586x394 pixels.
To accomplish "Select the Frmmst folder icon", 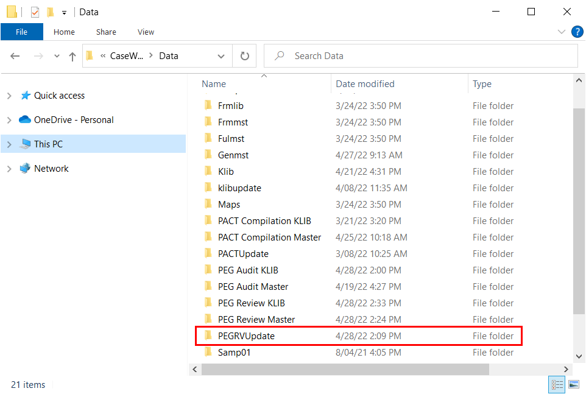I will (x=208, y=122).
